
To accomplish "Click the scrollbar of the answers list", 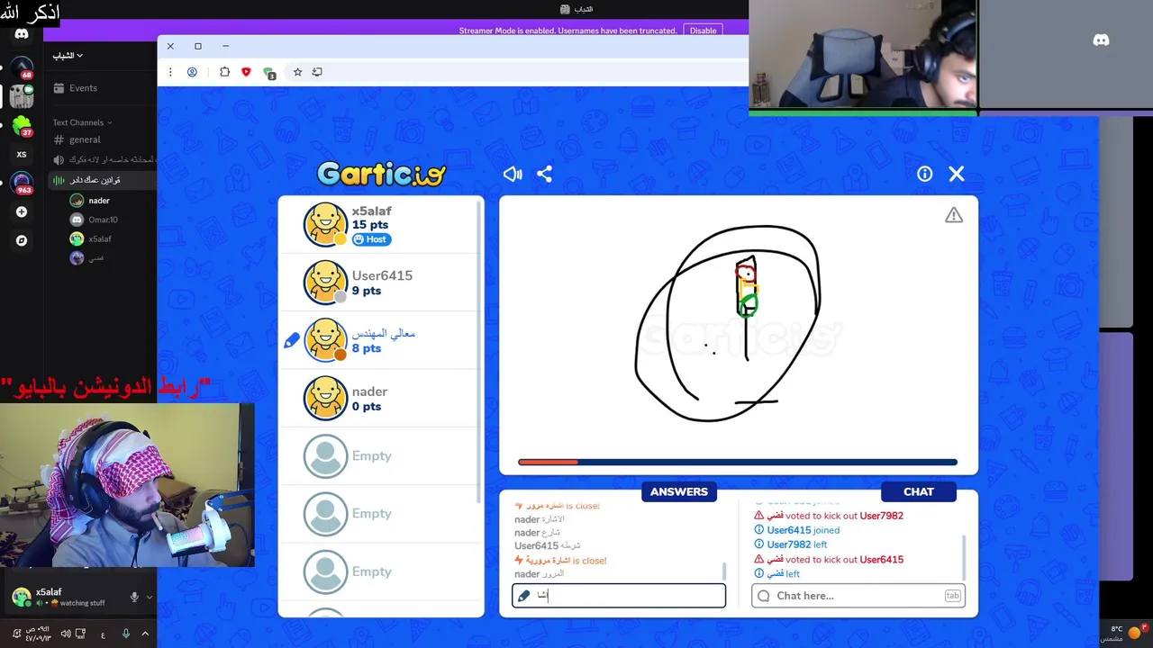I will point(724,571).
